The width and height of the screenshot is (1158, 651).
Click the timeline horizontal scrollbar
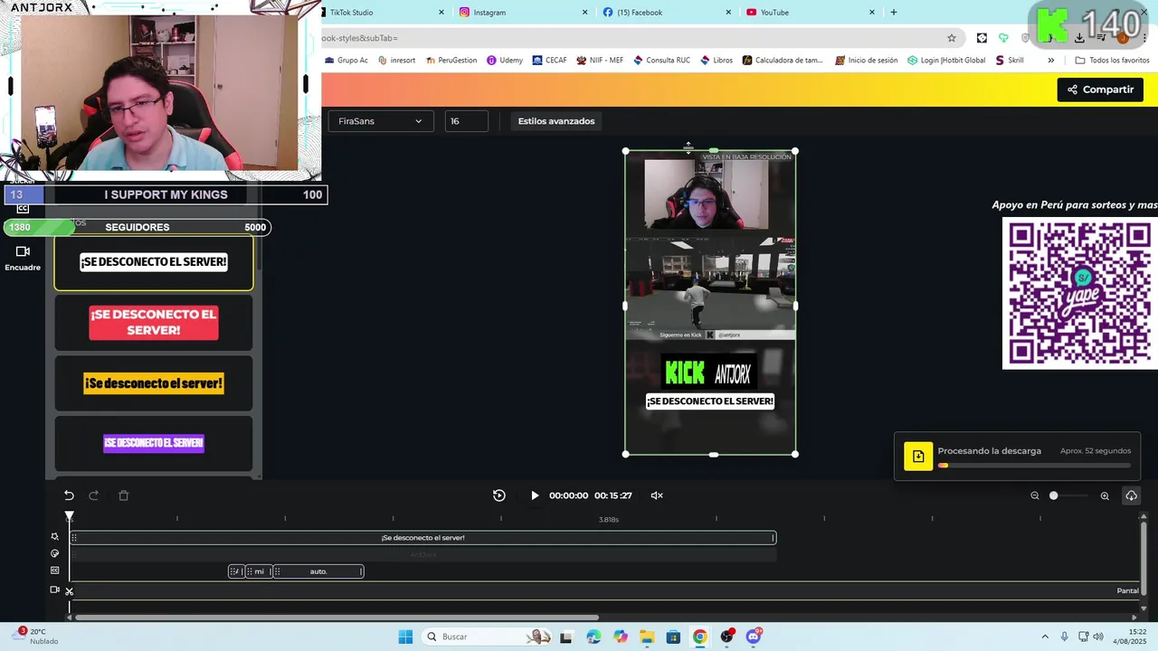pos(337,618)
